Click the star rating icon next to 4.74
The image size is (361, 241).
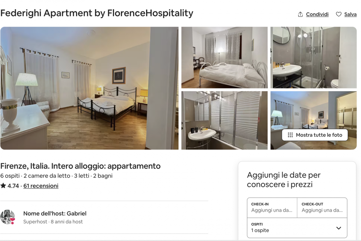[x=3, y=186]
